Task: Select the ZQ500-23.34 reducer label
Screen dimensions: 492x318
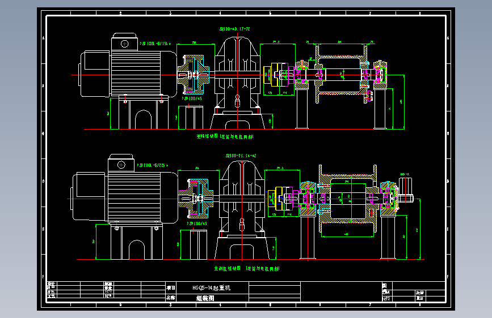Action: click(241, 156)
